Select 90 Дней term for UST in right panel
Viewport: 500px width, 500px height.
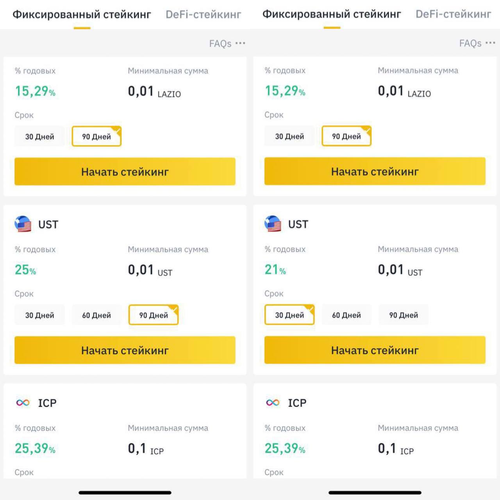point(404,315)
